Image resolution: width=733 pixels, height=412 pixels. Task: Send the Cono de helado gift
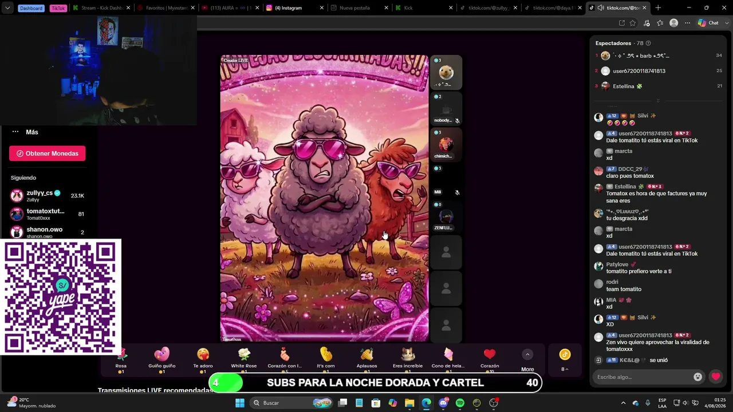[x=448, y=359]
